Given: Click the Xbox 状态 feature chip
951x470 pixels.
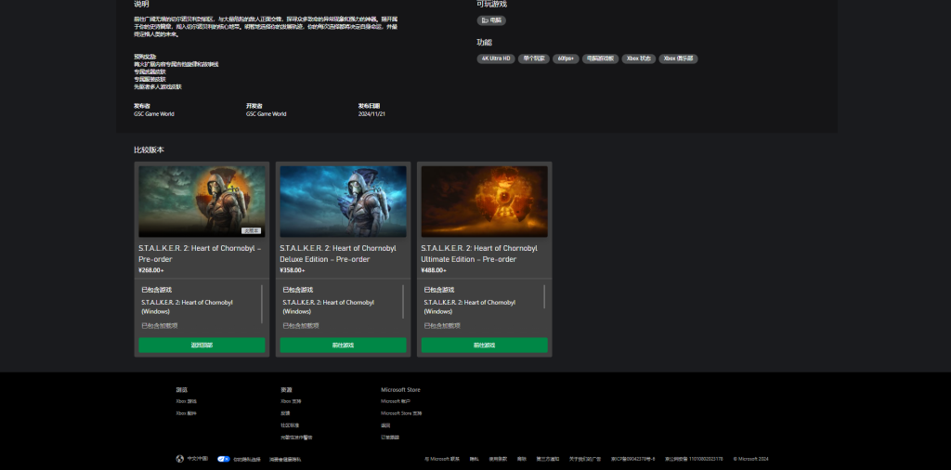Looking at the screenshot, I should pyautogui.click(x=639, y=59).
